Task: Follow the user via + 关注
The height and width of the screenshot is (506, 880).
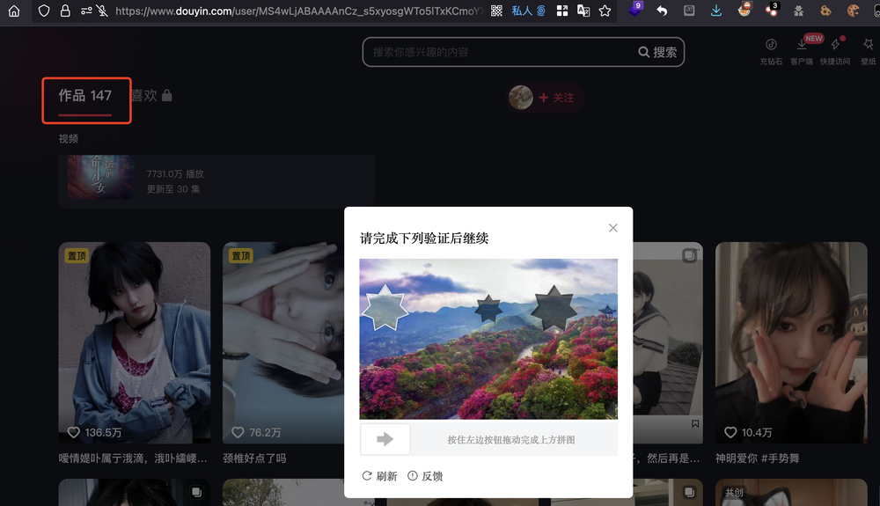Action: [x=556, y=98]
